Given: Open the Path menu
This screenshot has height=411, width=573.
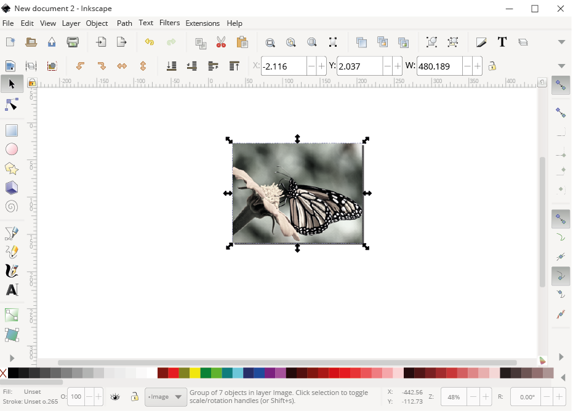Looking at the screenshot, I should click(x=124, y=23).
